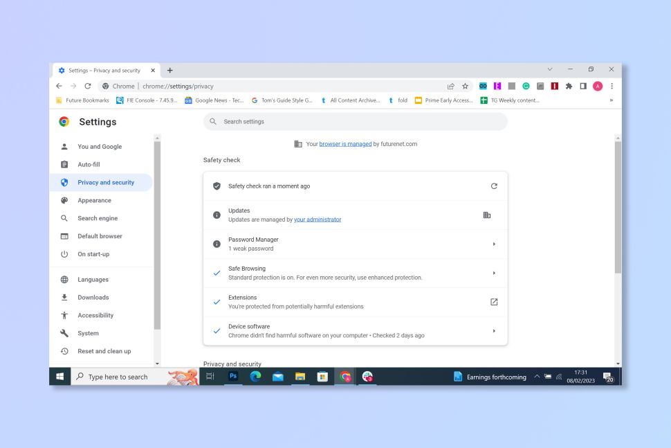This screenshot has height=448, width=671.
Task: Expand the Device software row arrow
Action: tap(494, 331)
